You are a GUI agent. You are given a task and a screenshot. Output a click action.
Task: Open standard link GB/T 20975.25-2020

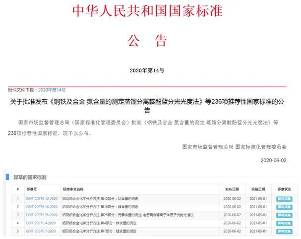(41, 215)
